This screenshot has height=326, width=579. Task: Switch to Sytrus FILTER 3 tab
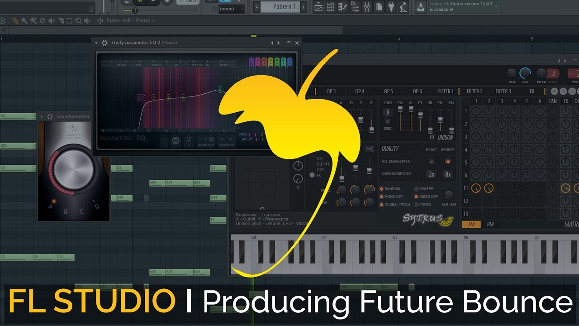click(x=503, y=91)
